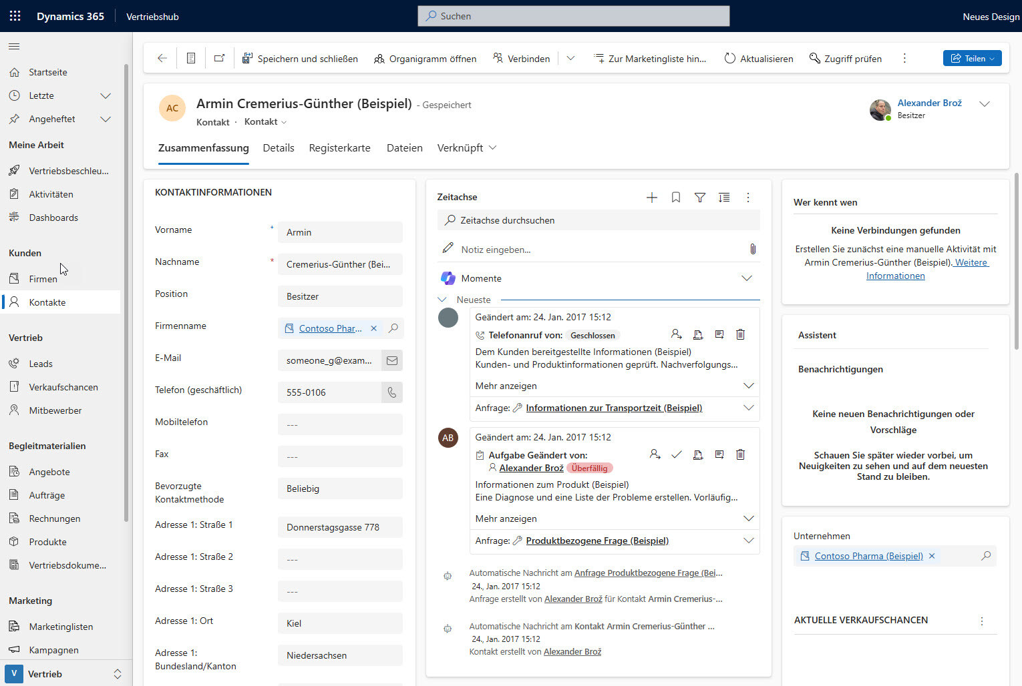Add a new timeline record

point(652,198)
